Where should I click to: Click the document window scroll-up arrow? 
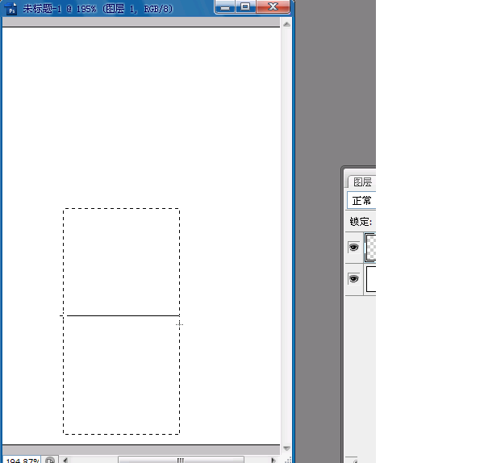click(x=286, y=24)
